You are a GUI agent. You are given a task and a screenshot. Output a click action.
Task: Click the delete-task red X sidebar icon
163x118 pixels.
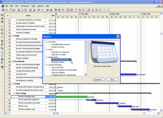coord(2,22)
